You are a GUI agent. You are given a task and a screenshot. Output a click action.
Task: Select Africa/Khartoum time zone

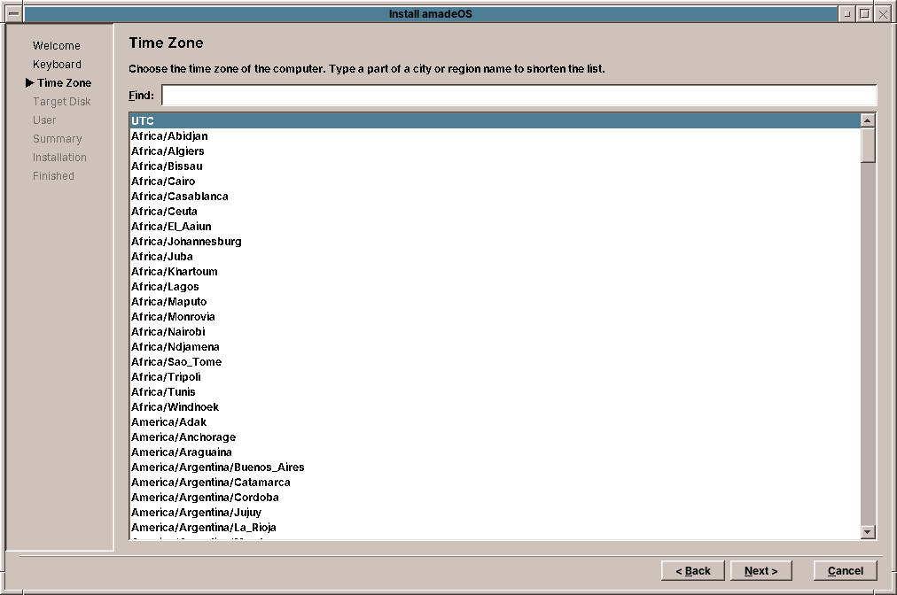pyautogui.click(x=495, y=272)
